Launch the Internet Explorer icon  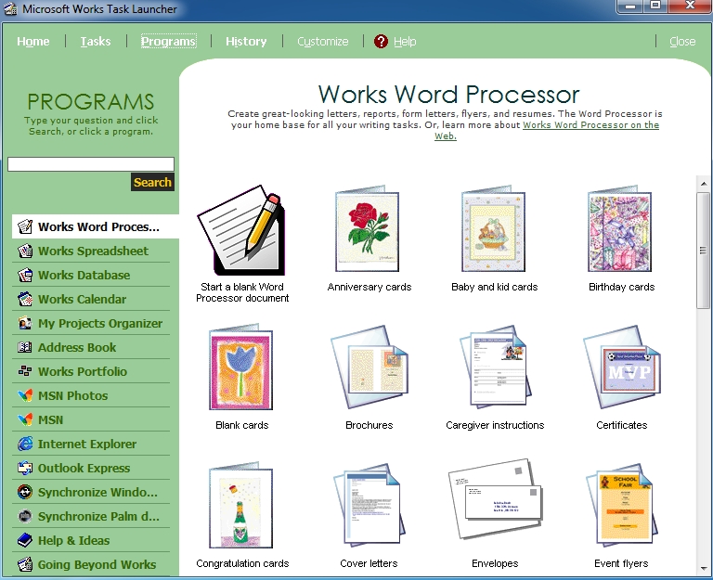[24, 445]
